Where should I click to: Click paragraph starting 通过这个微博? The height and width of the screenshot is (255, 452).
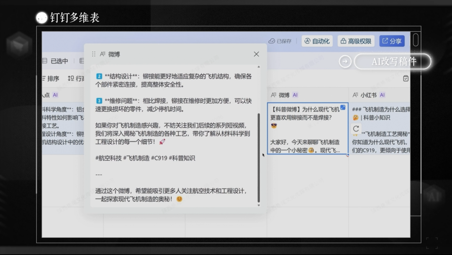coord(171,195)
